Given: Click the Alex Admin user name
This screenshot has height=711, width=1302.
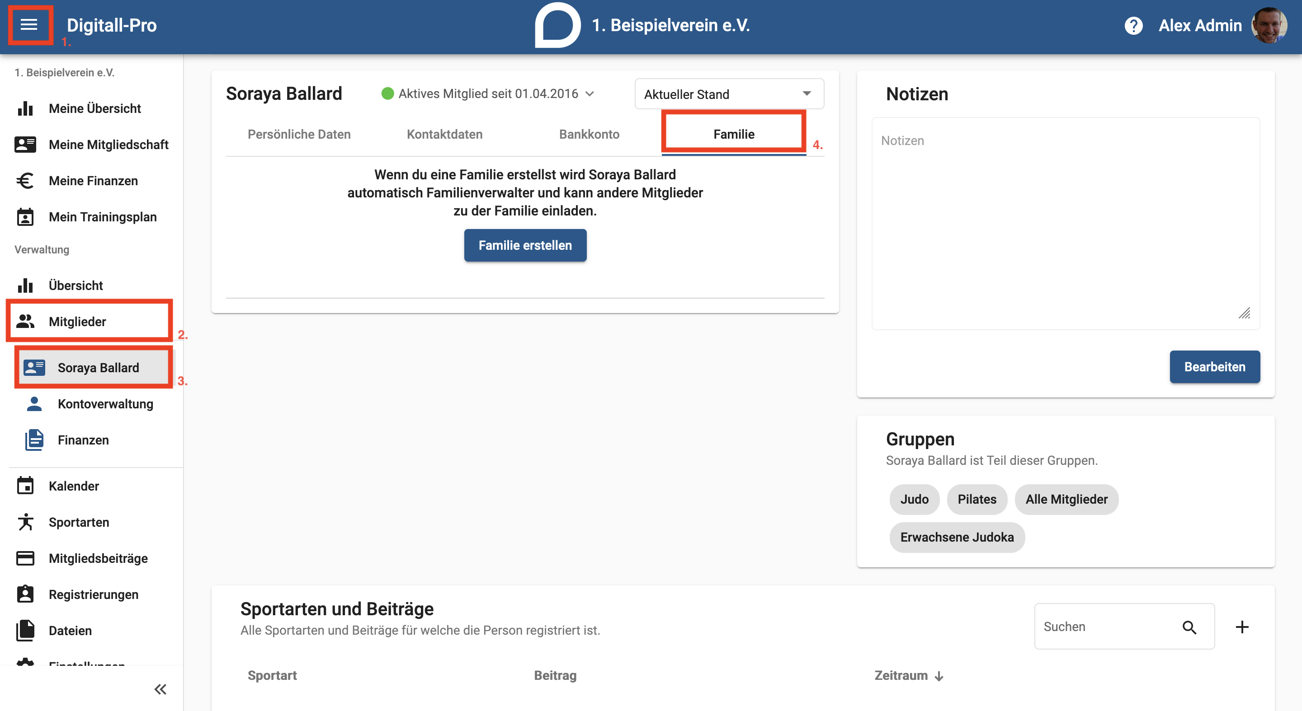Looking at the screenshot, I should coord(1200,25).
